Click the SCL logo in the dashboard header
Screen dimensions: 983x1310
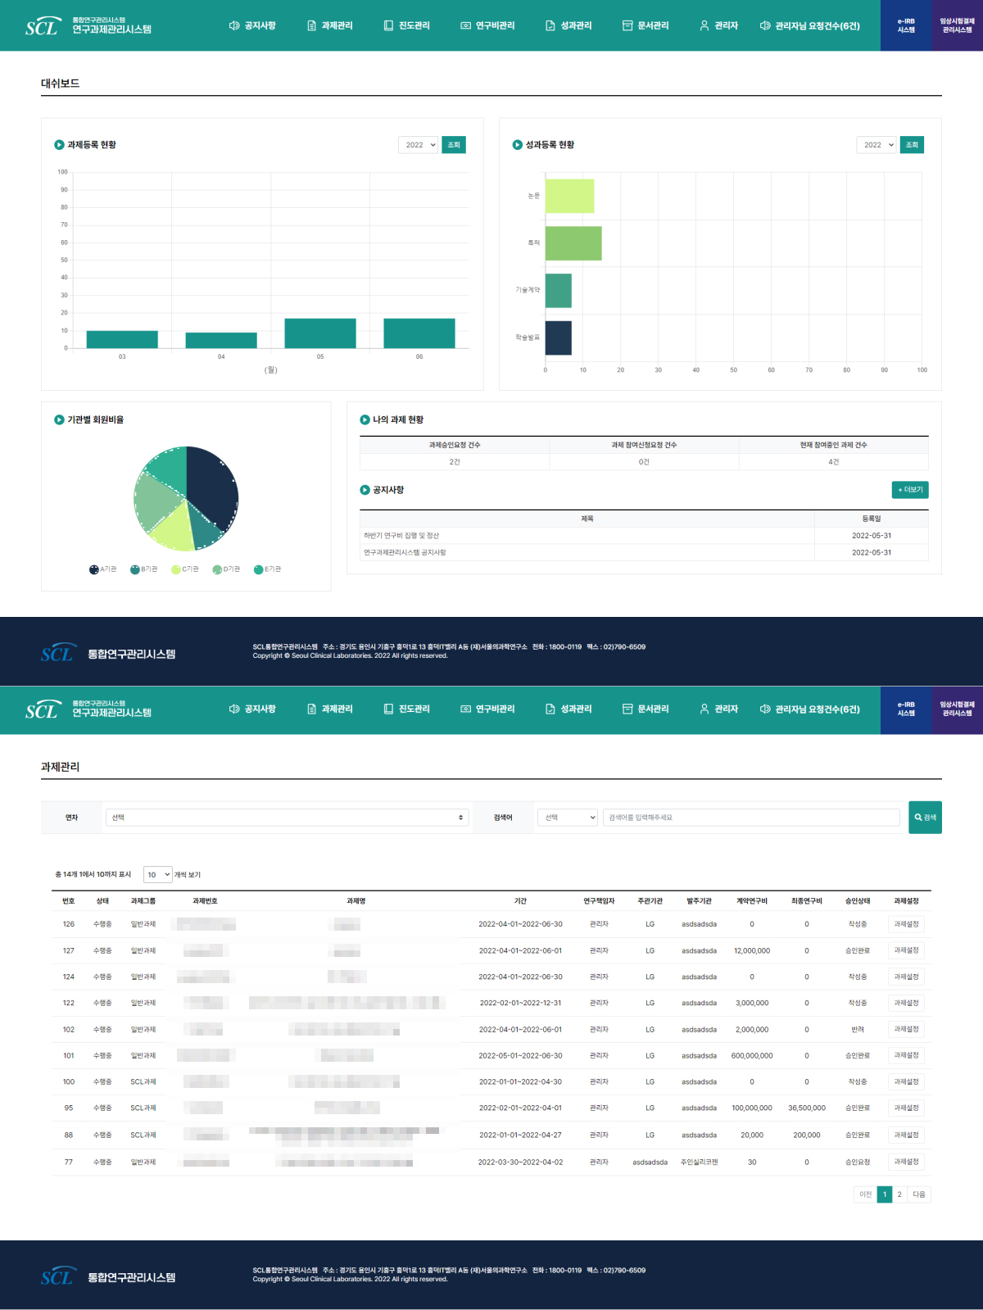(x=43, y=26)
